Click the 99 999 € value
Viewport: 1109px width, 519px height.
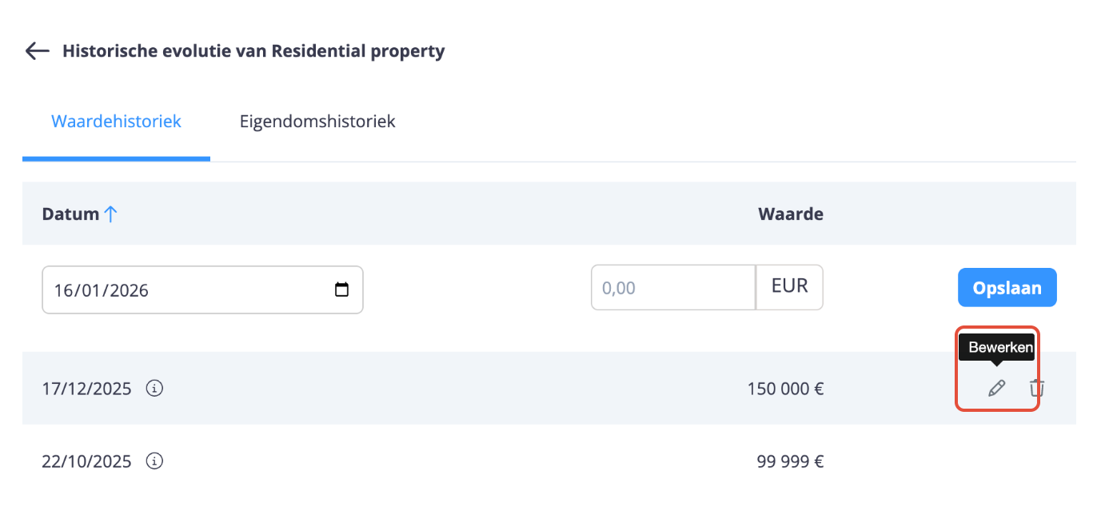pyautogui.click(x=790, y=461)
